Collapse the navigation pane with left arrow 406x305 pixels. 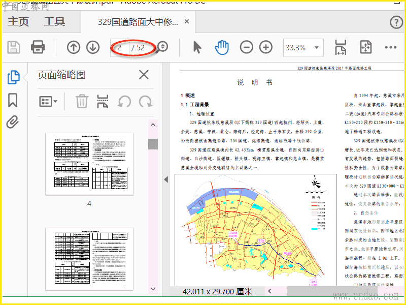[165, 179]
